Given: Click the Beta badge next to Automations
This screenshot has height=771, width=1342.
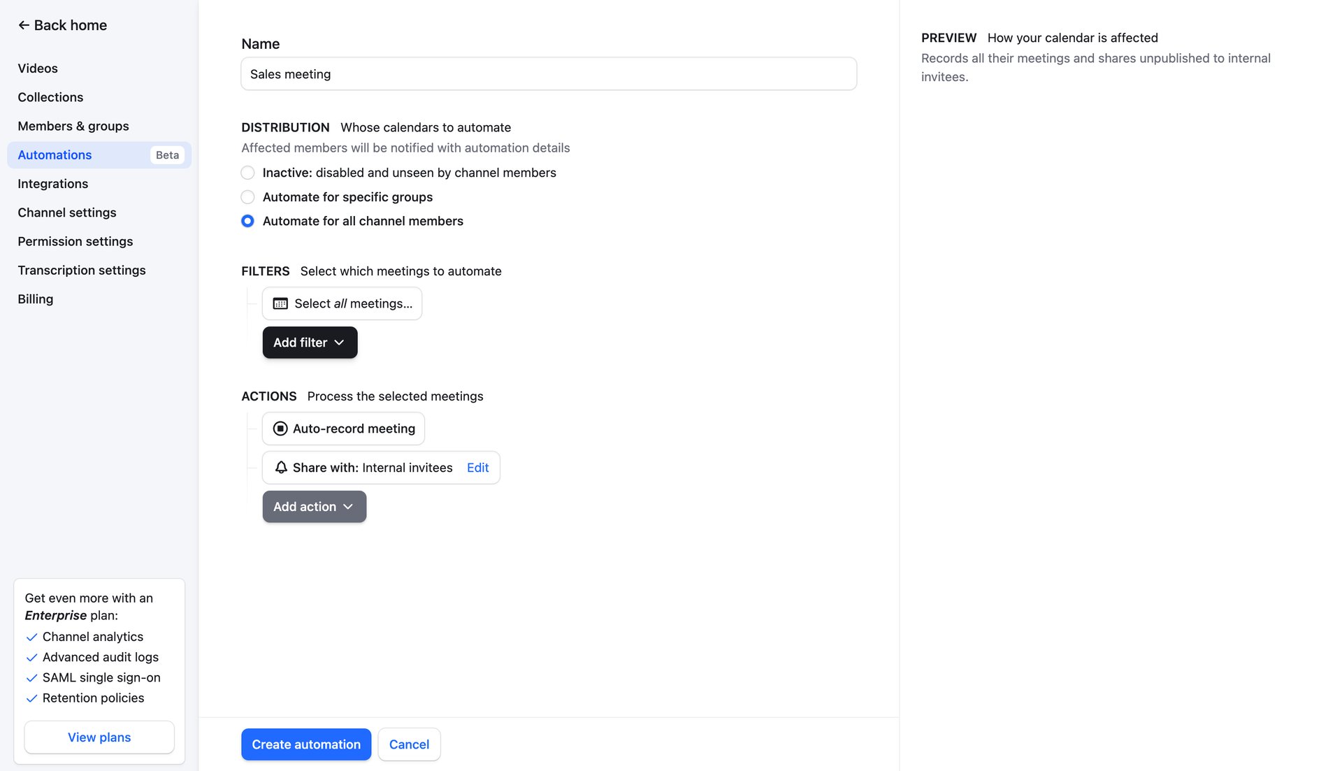Looking at the screenshot, I should click(x=166, y=154).
